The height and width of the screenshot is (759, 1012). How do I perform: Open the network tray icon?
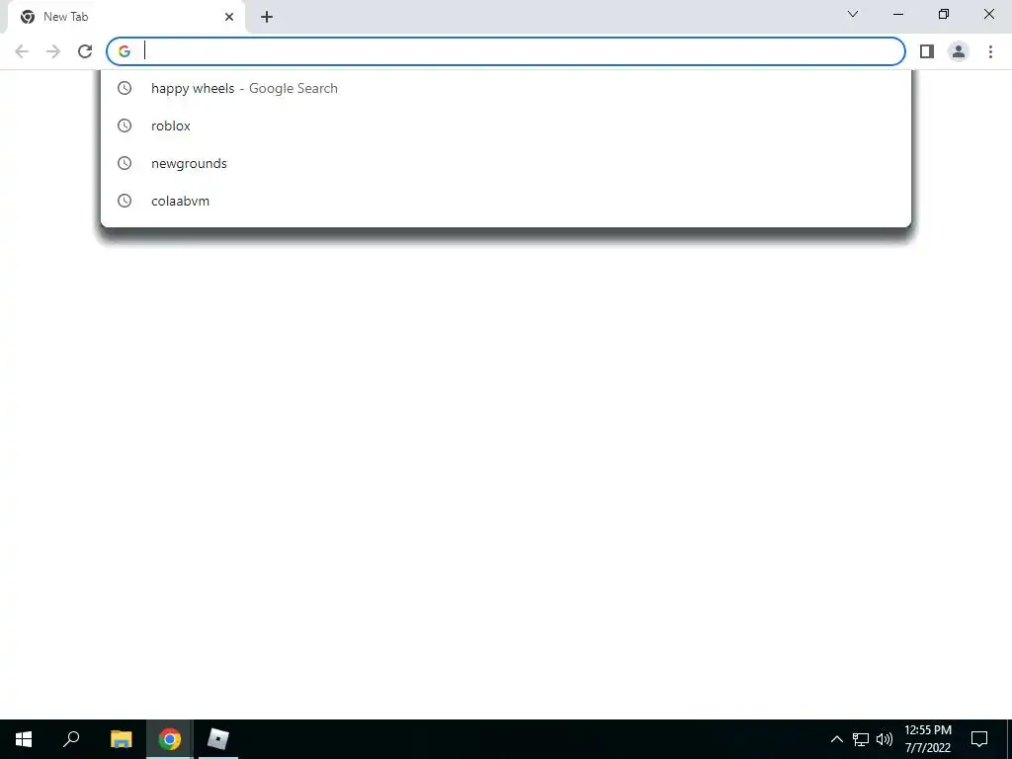[861, 739]
